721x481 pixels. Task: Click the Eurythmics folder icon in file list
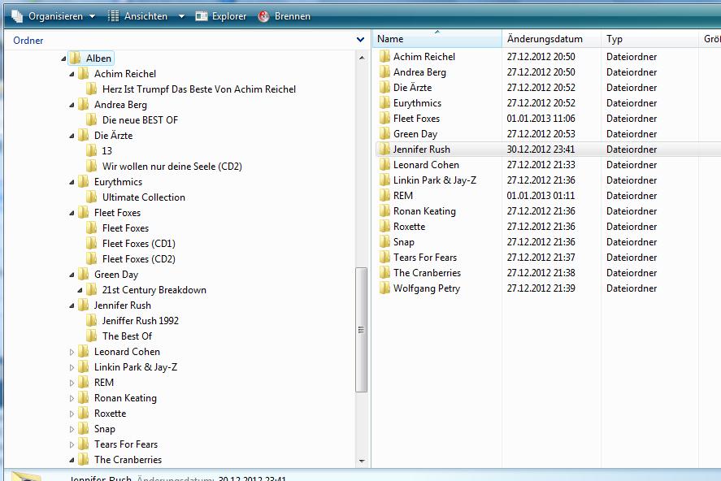click(384, 103)
